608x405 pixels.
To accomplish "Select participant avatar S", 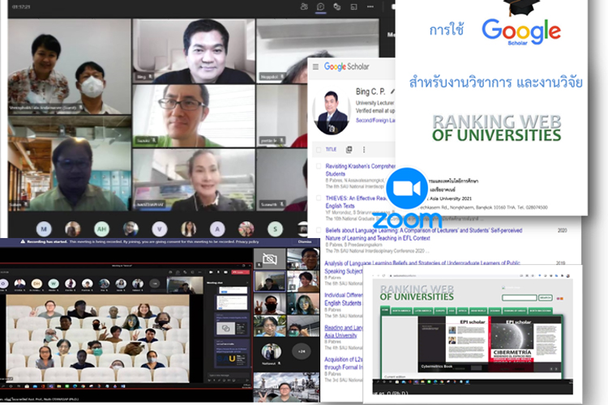I will tap(275, 229).
